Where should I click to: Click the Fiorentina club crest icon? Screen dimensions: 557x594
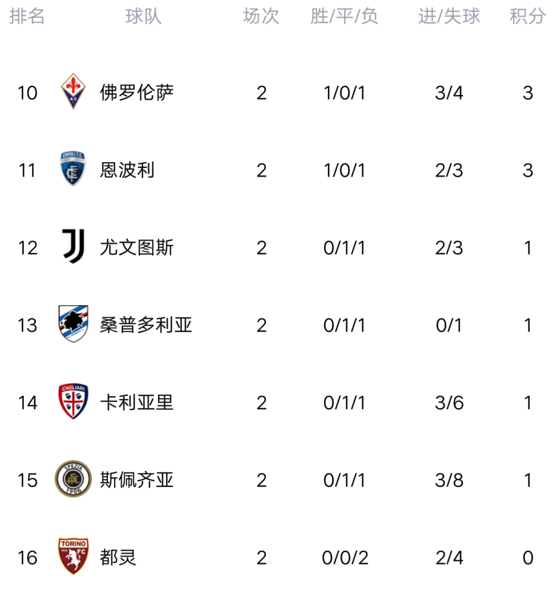73,92
